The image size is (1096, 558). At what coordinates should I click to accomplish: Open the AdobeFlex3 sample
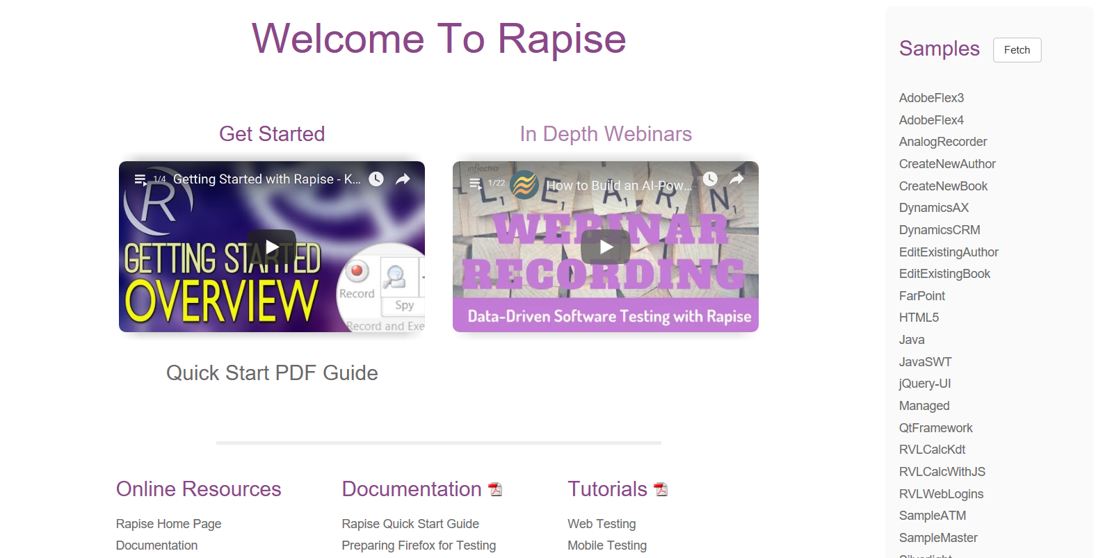[931, 98]
